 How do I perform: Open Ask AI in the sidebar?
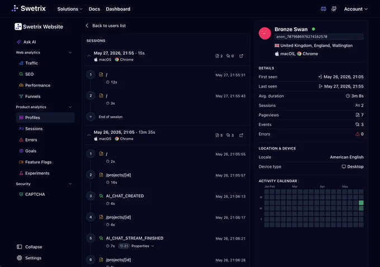pyautogui.click(x=30, y=42)
